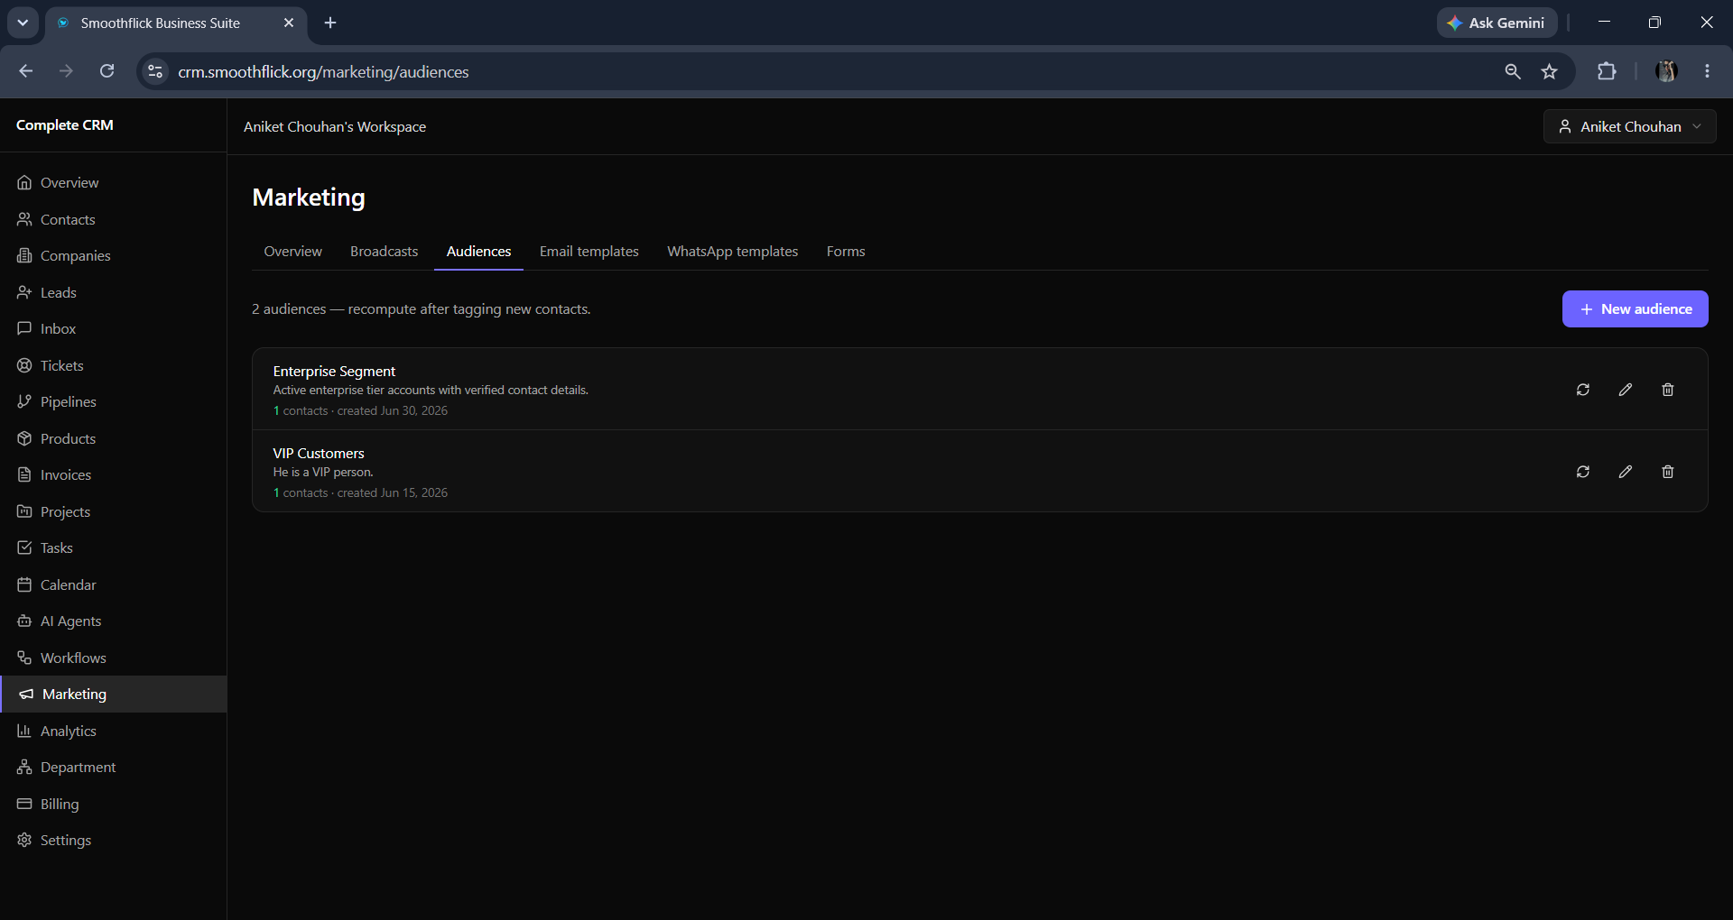Reload the browser page
Image resolution: width=1733 pixels, height=920 pixels.
click(x=107, y=71)
